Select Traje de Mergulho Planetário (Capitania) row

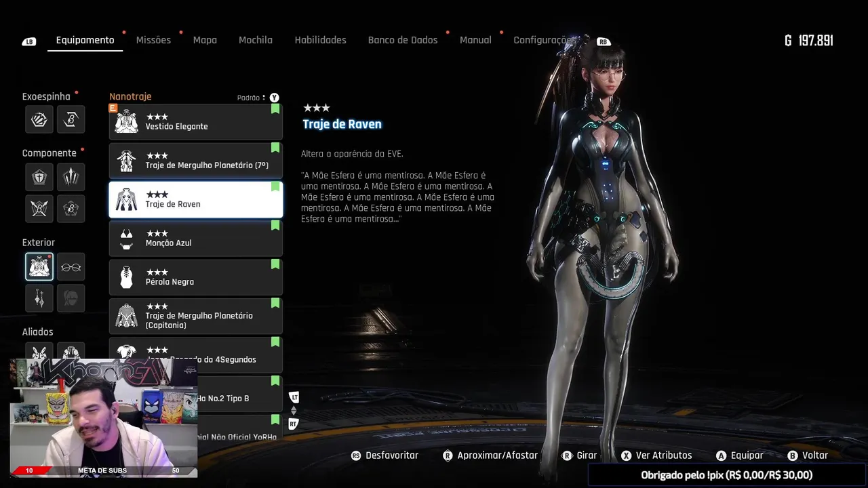pyautogui.click(x=196, y=316)
